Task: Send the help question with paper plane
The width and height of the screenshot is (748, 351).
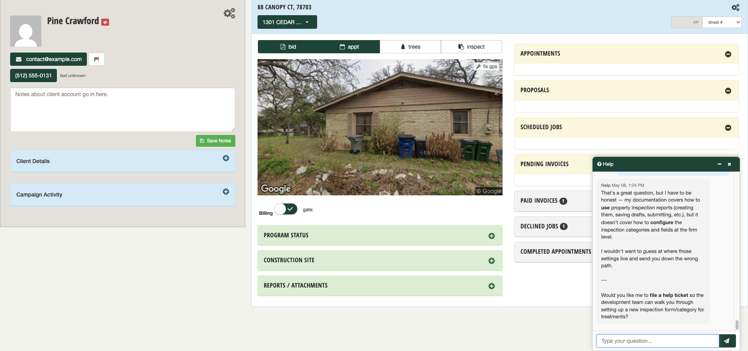Action: (x=727, y=341)
